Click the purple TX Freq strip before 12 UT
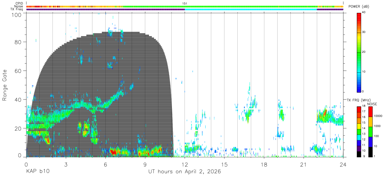The image size is (386, 178). [105, 9]
